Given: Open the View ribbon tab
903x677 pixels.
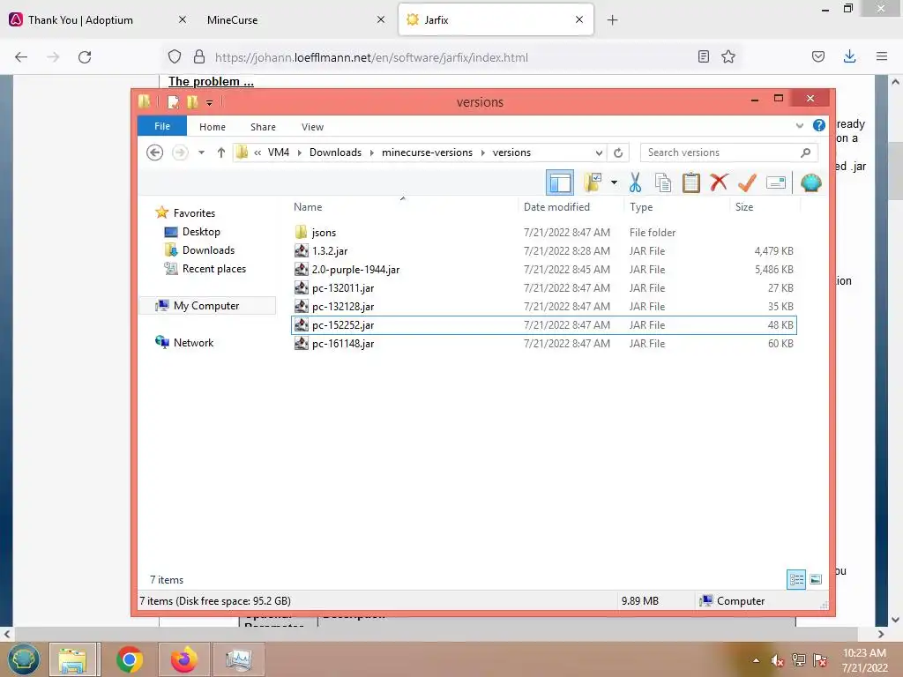Looking at the screenshot, I should (313, 127).
